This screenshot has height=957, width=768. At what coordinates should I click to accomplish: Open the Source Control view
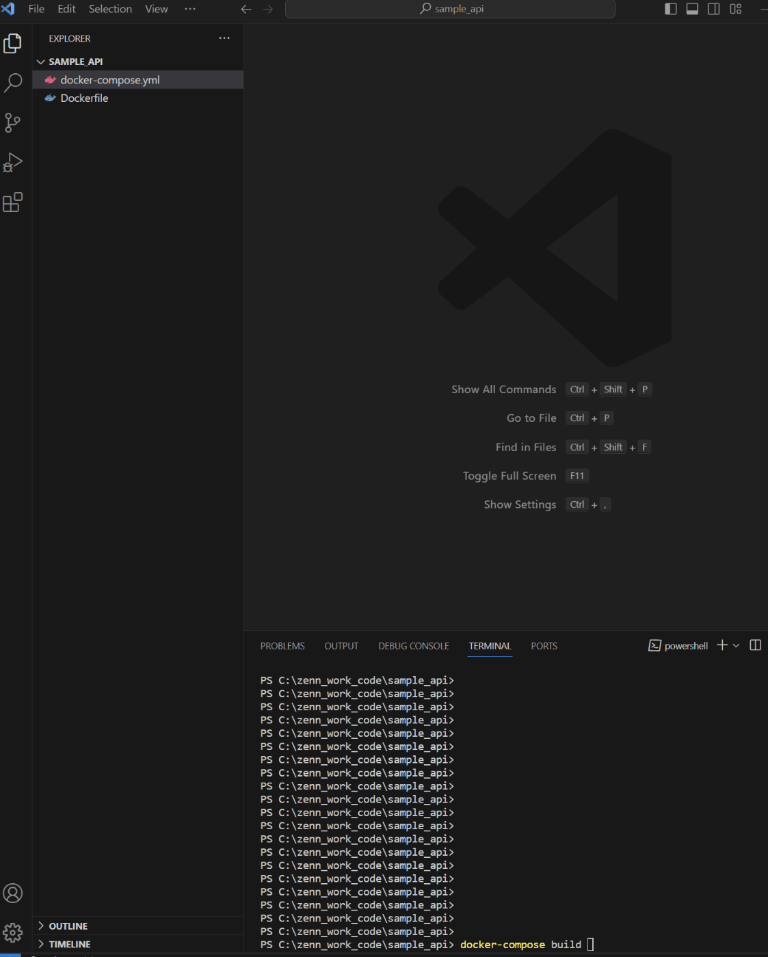tap(13, 122)
